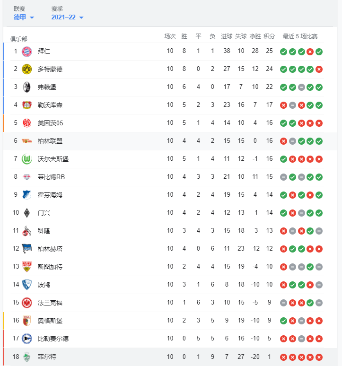Viewport: 342px width, 366px height.
Task: Click the Hertha Berlin flag logo
Action: [x=26, y=249]
